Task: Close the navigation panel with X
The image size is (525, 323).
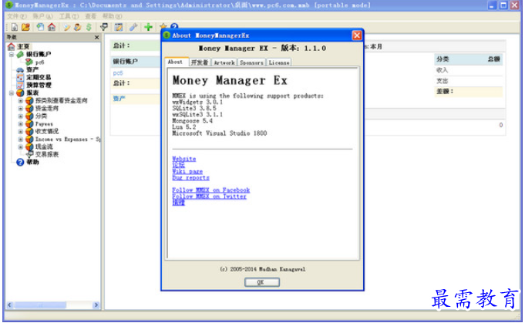Action: (97, 37)
